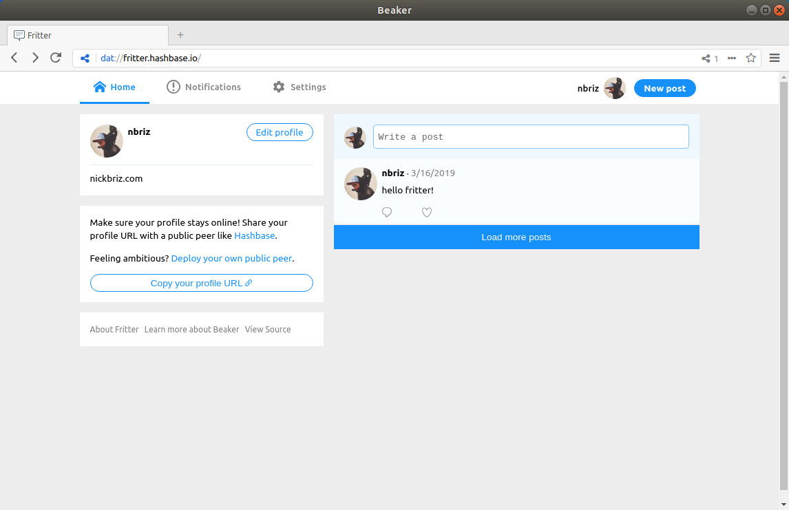Click the New post button
789x510 pixels.
(x=664, y=88)
